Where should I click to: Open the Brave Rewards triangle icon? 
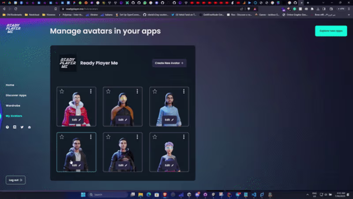[x=255, y=9]
